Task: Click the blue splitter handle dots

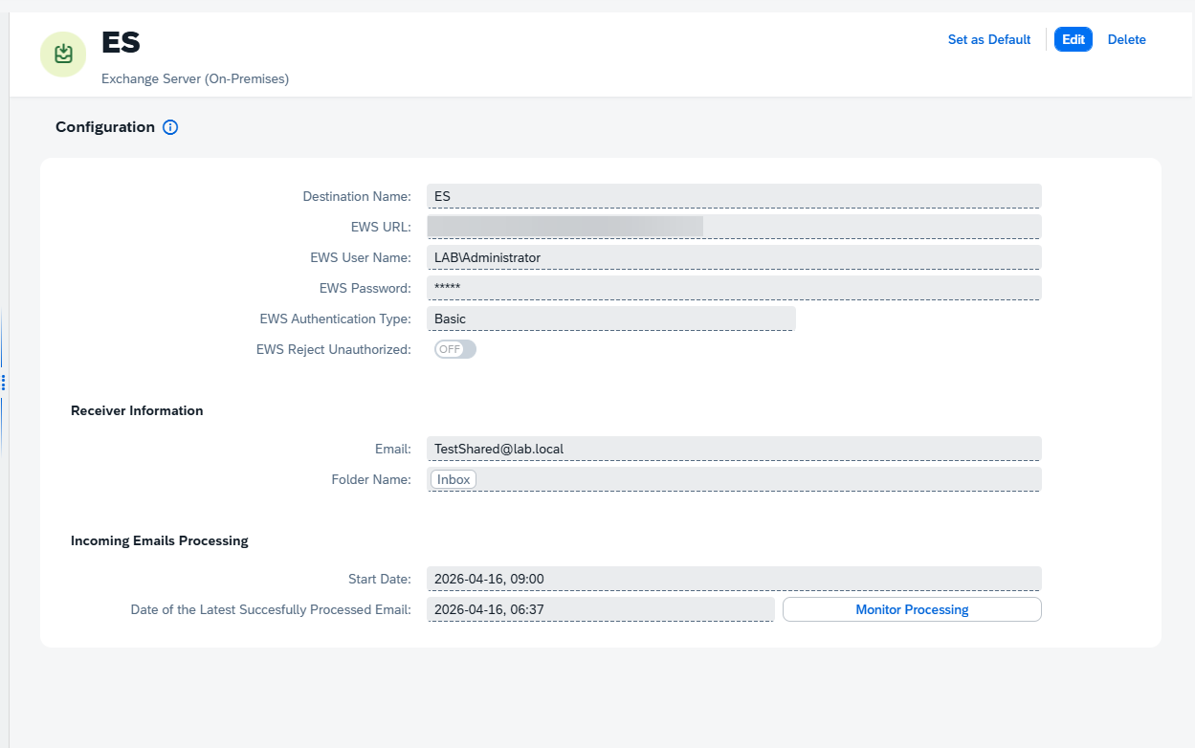Action: (x=4, y=383)
